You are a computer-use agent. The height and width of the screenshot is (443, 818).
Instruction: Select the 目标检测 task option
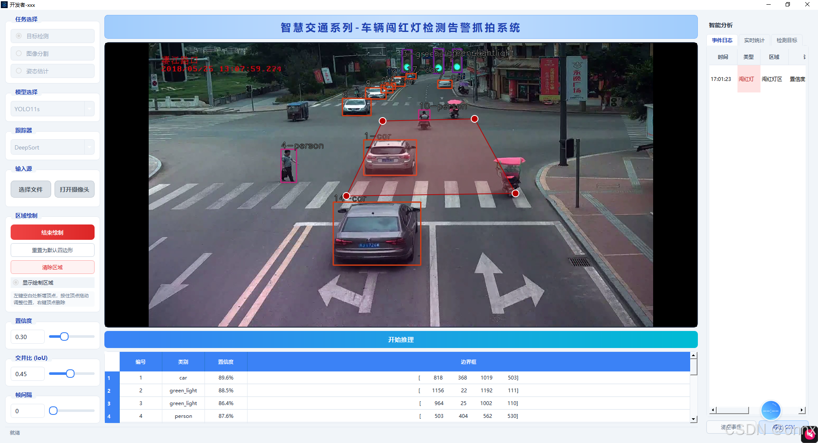pos(52,36)
